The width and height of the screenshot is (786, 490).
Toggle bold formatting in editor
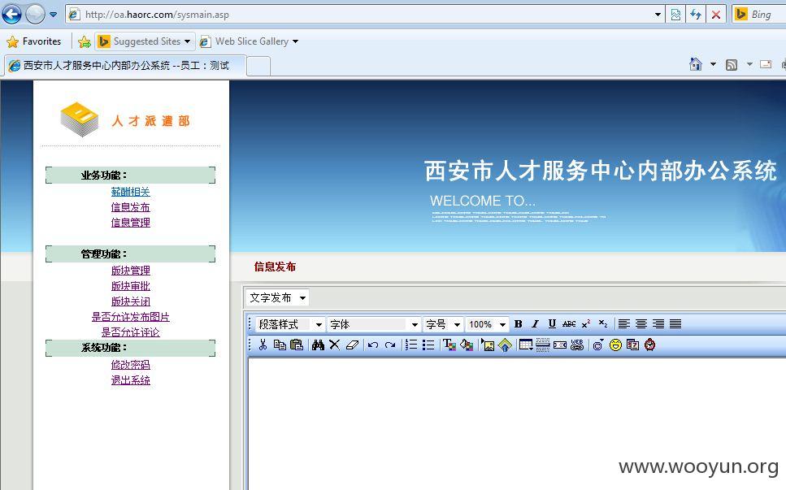click(x=519, y=324)
